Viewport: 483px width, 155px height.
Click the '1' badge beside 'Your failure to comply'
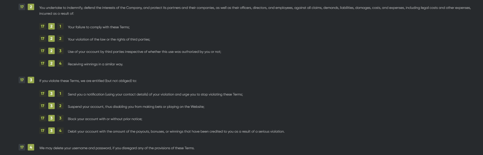pyautogui.click(x=60, y=27)
